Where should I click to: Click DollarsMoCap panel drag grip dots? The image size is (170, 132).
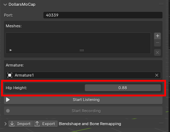(161, 4)
